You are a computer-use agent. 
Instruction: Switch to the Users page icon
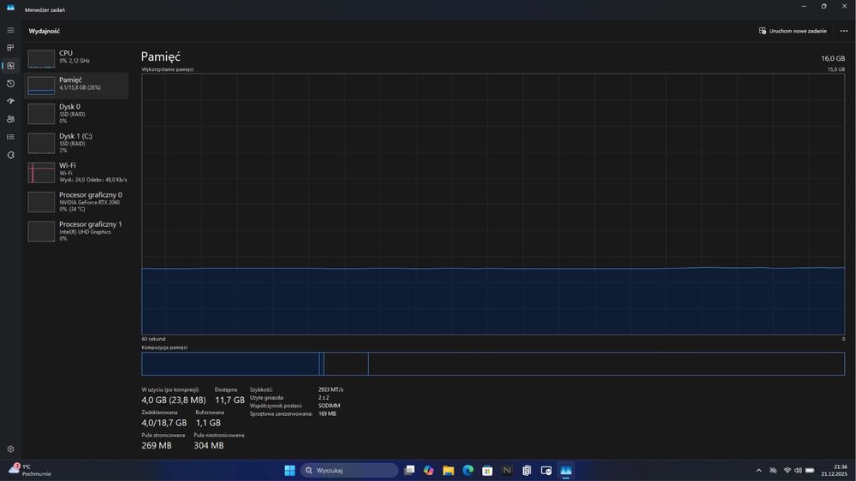tap(10, 119)
